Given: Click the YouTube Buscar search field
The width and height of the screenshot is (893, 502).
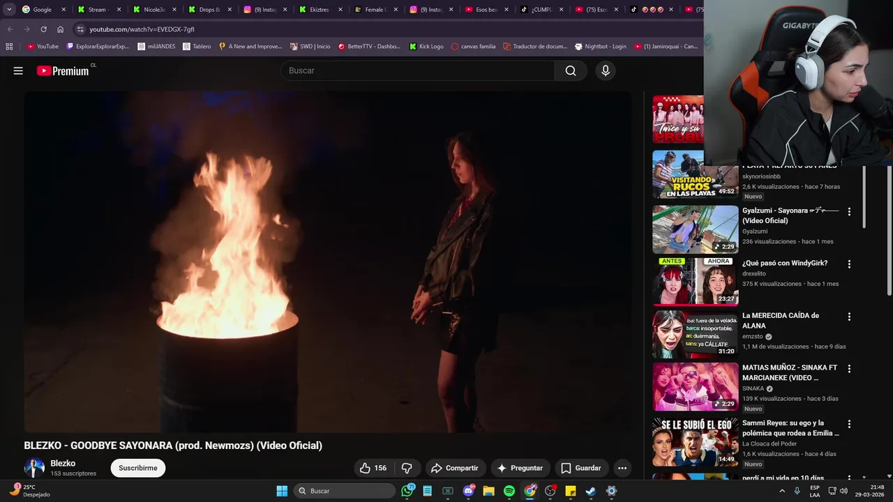Looking at the screenshot, I should [419, 70].
